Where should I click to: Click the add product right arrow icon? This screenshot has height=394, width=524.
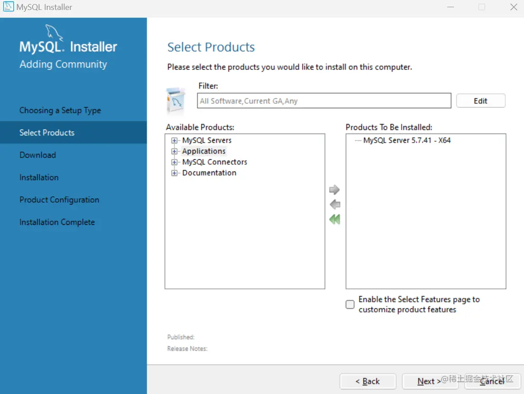[334, 190]
